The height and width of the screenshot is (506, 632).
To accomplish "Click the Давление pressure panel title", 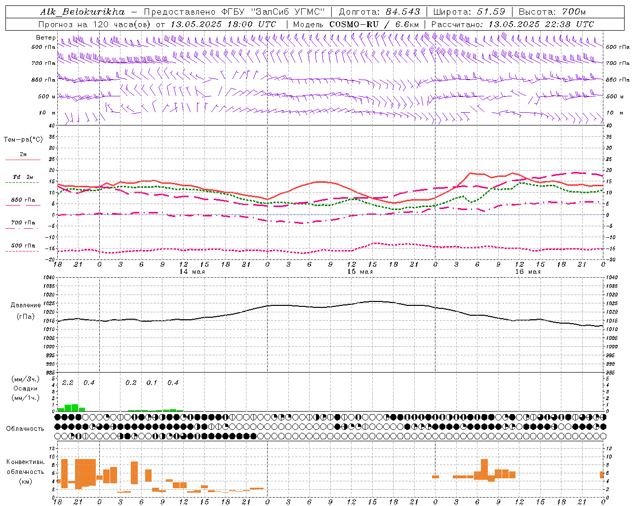I will tap(26, 305).
